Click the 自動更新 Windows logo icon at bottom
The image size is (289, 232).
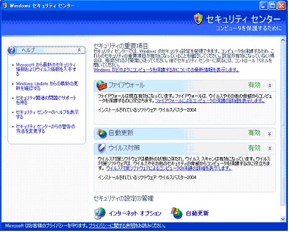[177, 213]
